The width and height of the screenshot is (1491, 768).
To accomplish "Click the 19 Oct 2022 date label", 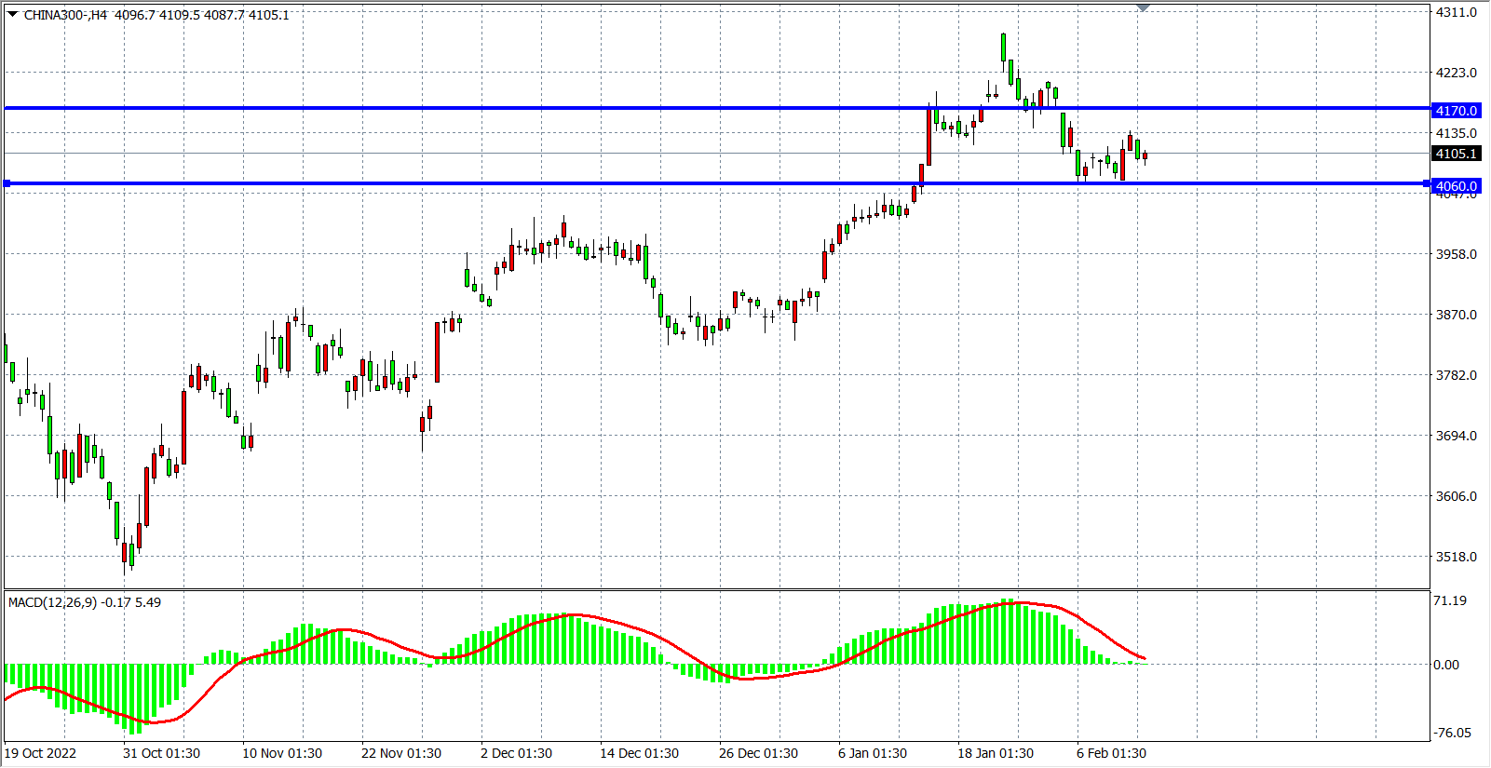I will [41, 753].
